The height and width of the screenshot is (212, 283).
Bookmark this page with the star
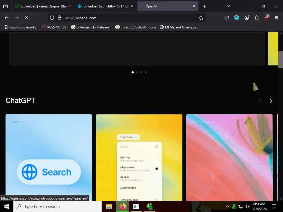tap(201, 18)
